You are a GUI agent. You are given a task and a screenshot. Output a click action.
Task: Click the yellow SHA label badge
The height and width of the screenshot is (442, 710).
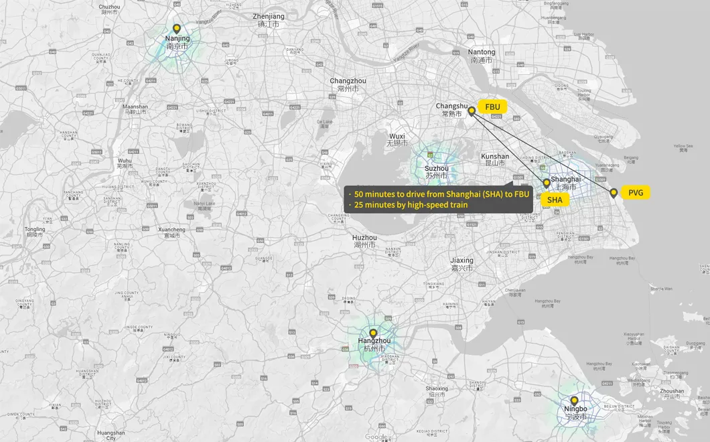[x=555, y=200]
